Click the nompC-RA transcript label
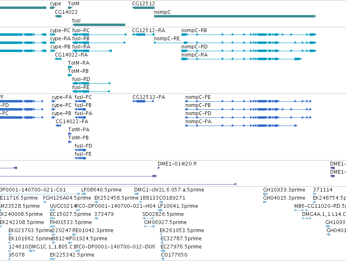346x261 pixels. tap(194, 55)
